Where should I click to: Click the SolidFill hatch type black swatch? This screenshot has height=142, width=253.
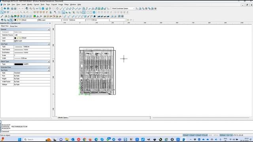pyautogui.click(x=19, y=64)
